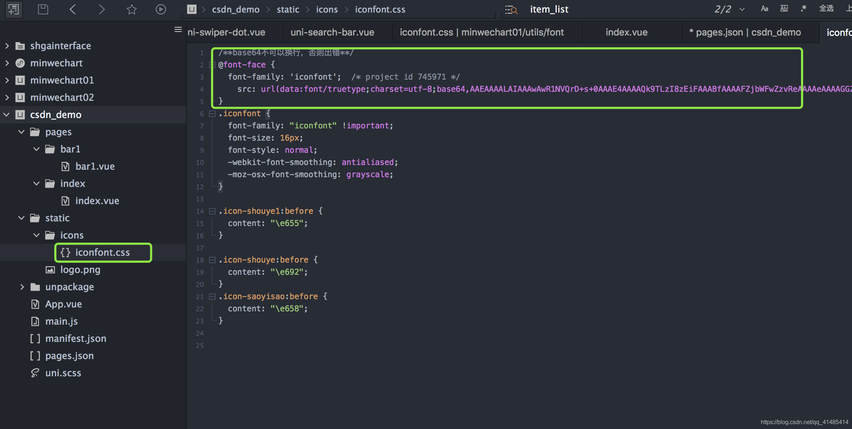Bookmark with the star icon
Screen dimensions: 852x429
(132, 9)
